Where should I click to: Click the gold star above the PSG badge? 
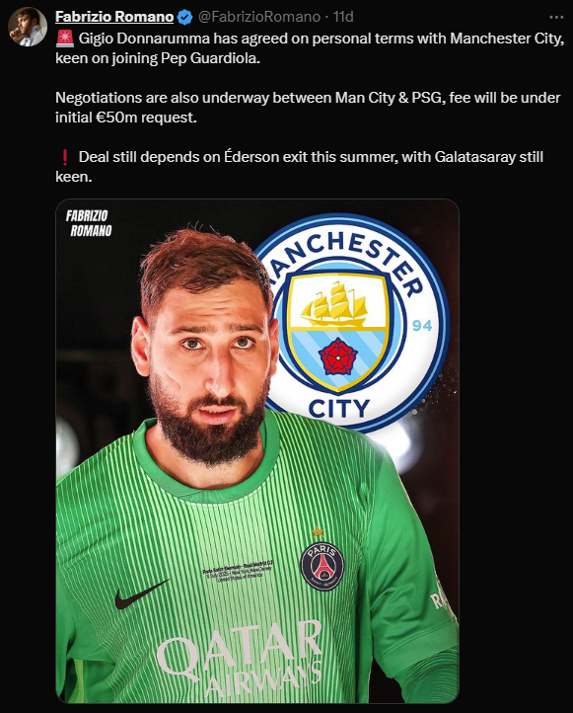318,531
